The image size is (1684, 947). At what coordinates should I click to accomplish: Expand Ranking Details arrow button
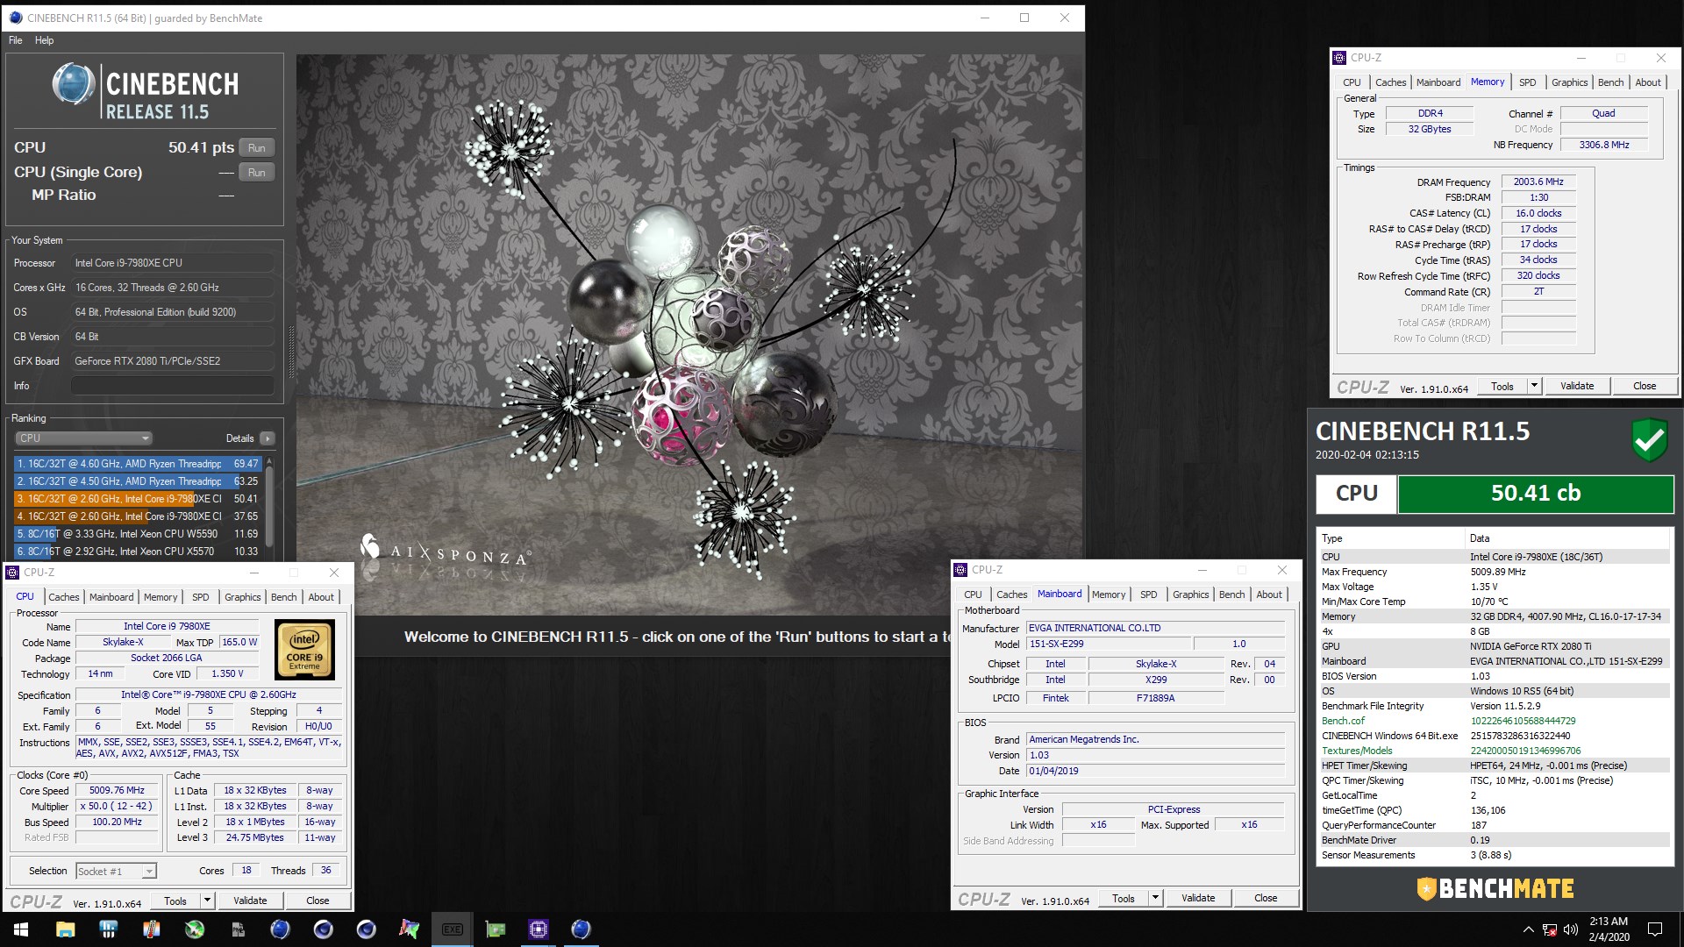tap(268, 438)
